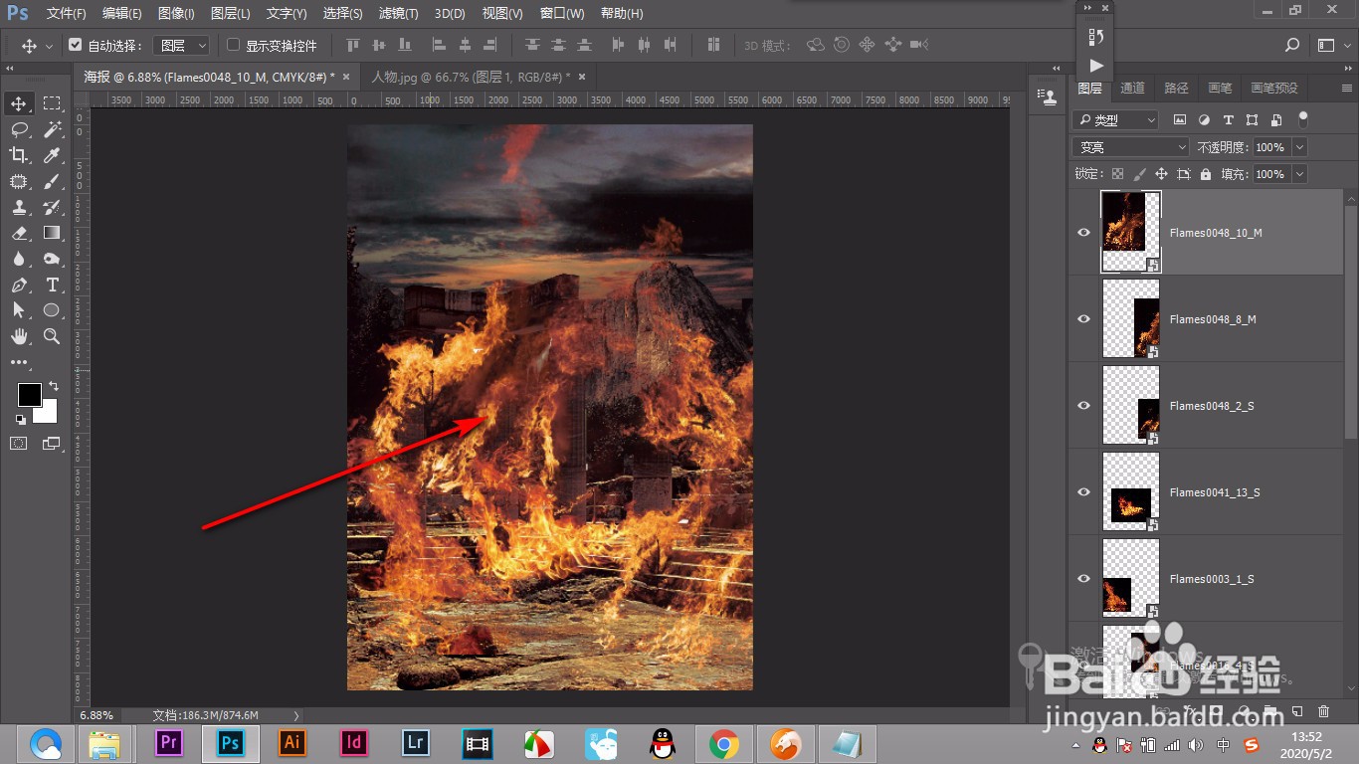Select the Ellipse shape tool
This screenshot has height=764, width=1359.
click(52, 310)
